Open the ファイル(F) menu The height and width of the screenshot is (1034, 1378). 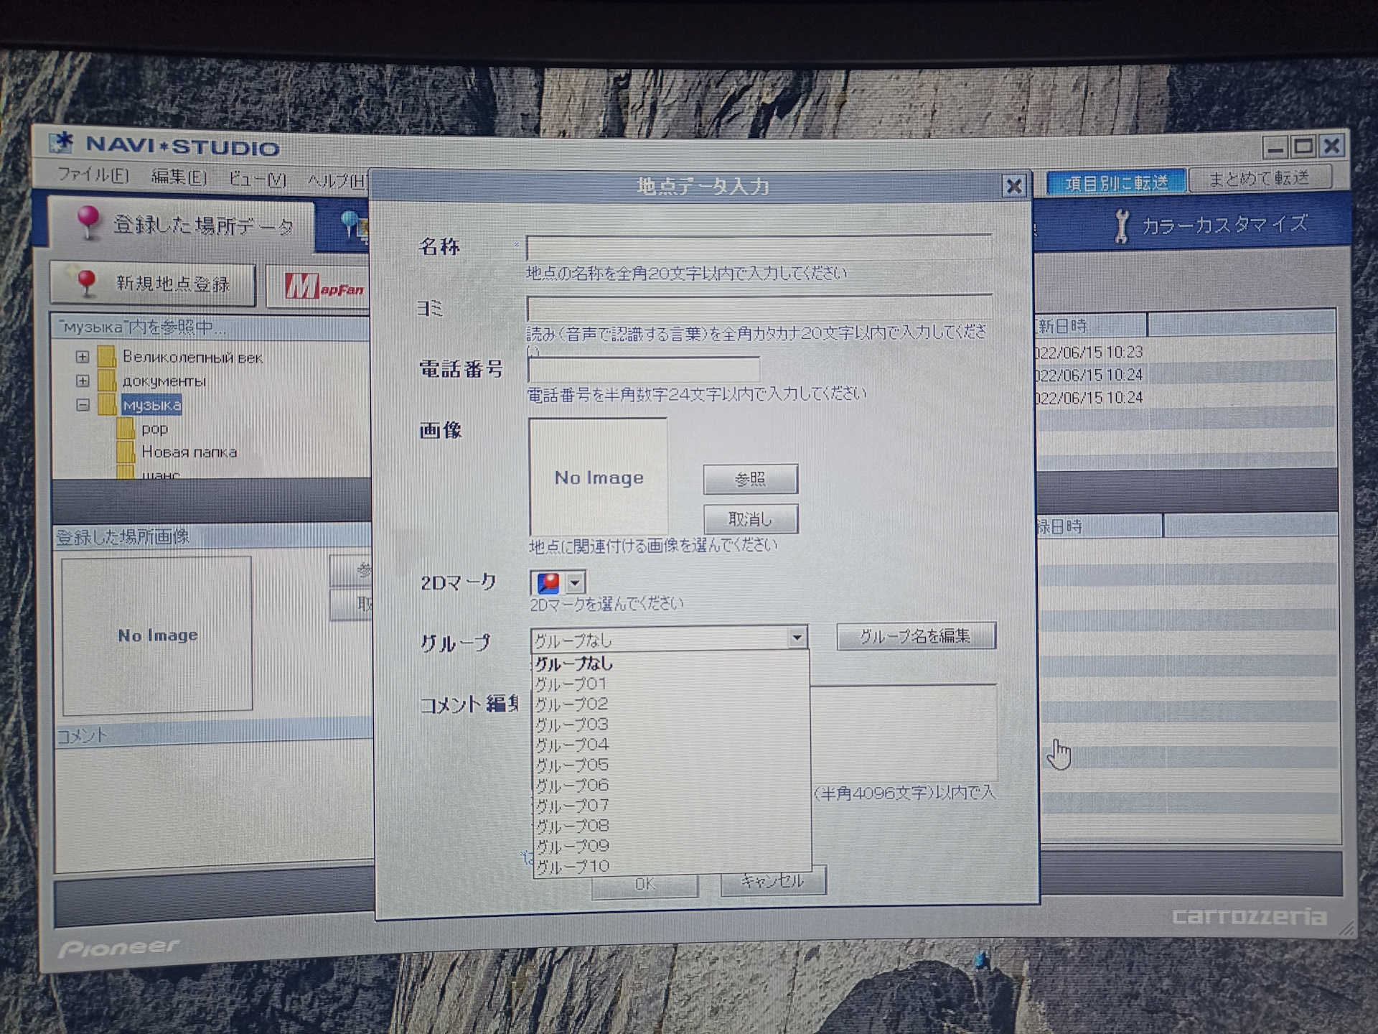pos(93,174)
